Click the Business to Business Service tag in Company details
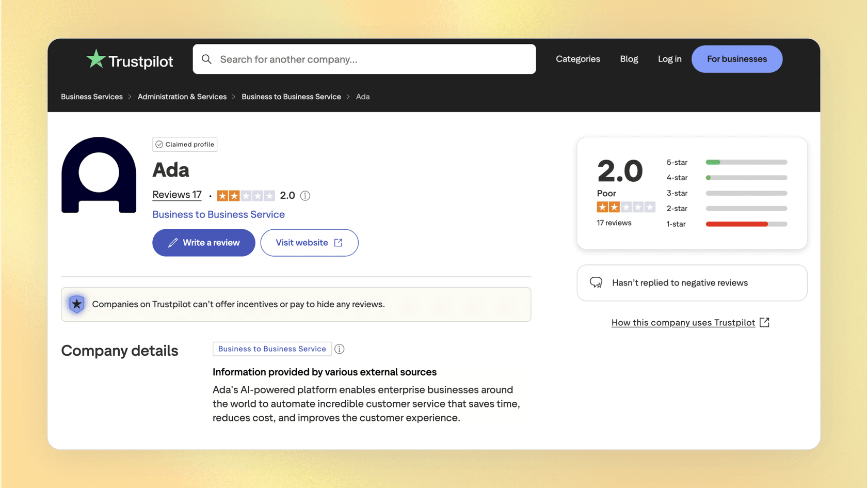 coord(272,349)
